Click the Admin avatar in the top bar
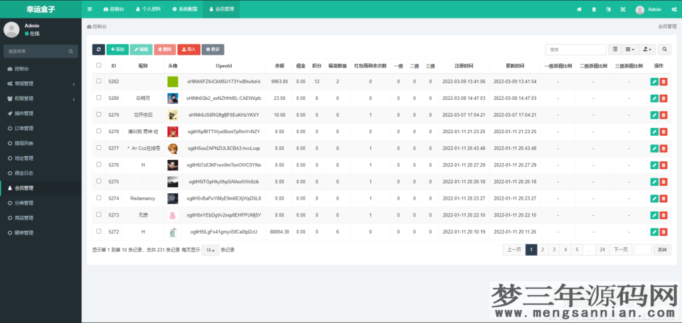Viewport: 682px width, 323px height. coord(639,9)
